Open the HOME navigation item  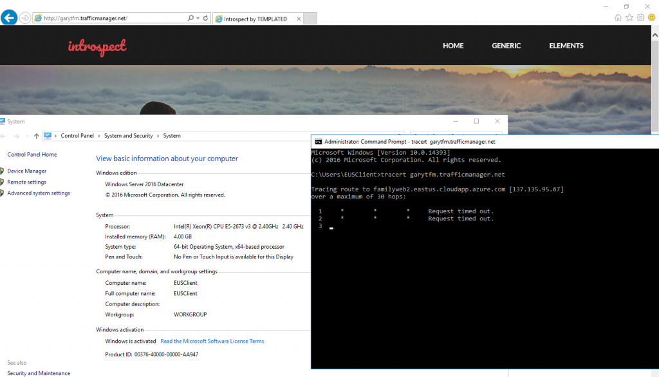453,46
